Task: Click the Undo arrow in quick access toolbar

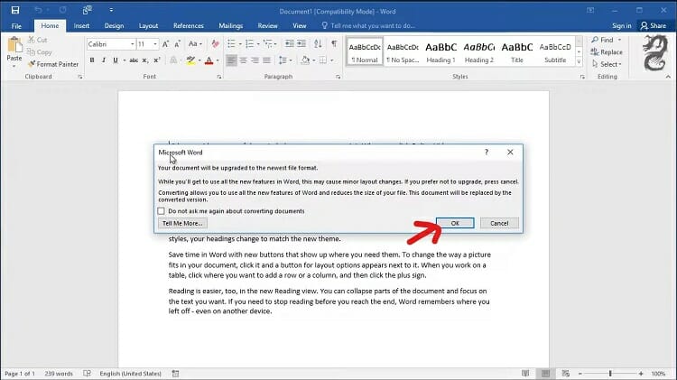Action: (x=38, y=10)
